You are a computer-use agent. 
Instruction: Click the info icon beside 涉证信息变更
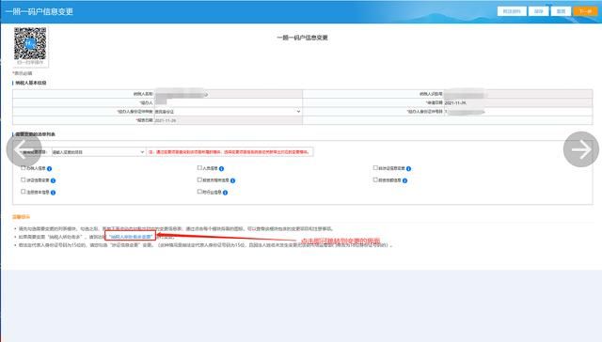pos(53,180)
